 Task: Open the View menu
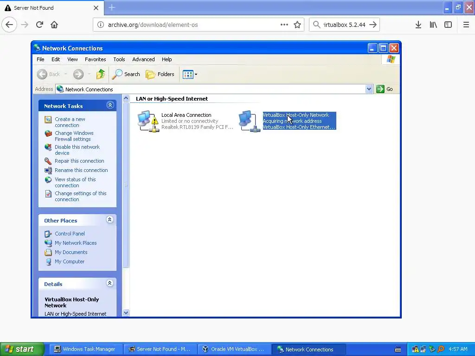[72, 59]
